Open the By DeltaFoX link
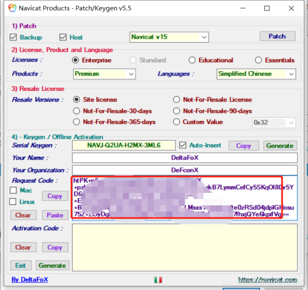Viewport: 308px width, 290px height. 30,280
